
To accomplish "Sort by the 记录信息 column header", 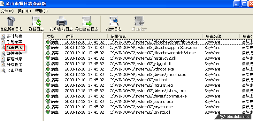I will point(155,36).
